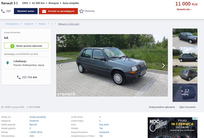Viewport: 204px width, 138px height.
Task: Open the Szwajcaria country link
Action: (104, 132)
